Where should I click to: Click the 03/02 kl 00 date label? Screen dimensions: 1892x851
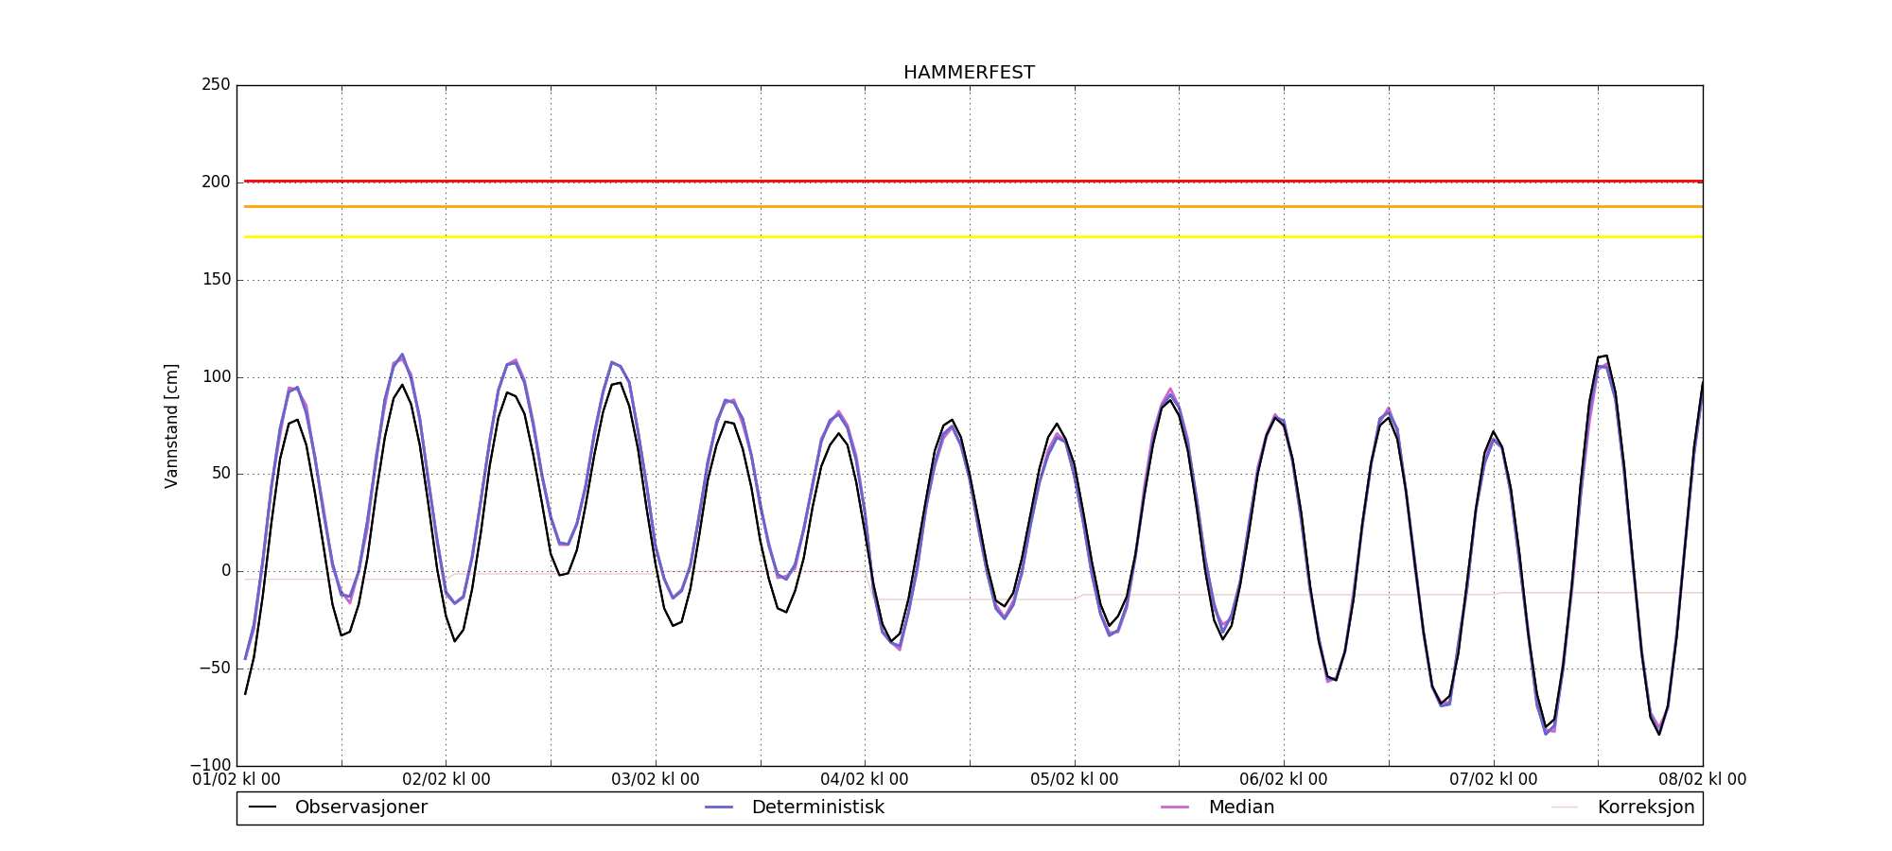(656, 780)
